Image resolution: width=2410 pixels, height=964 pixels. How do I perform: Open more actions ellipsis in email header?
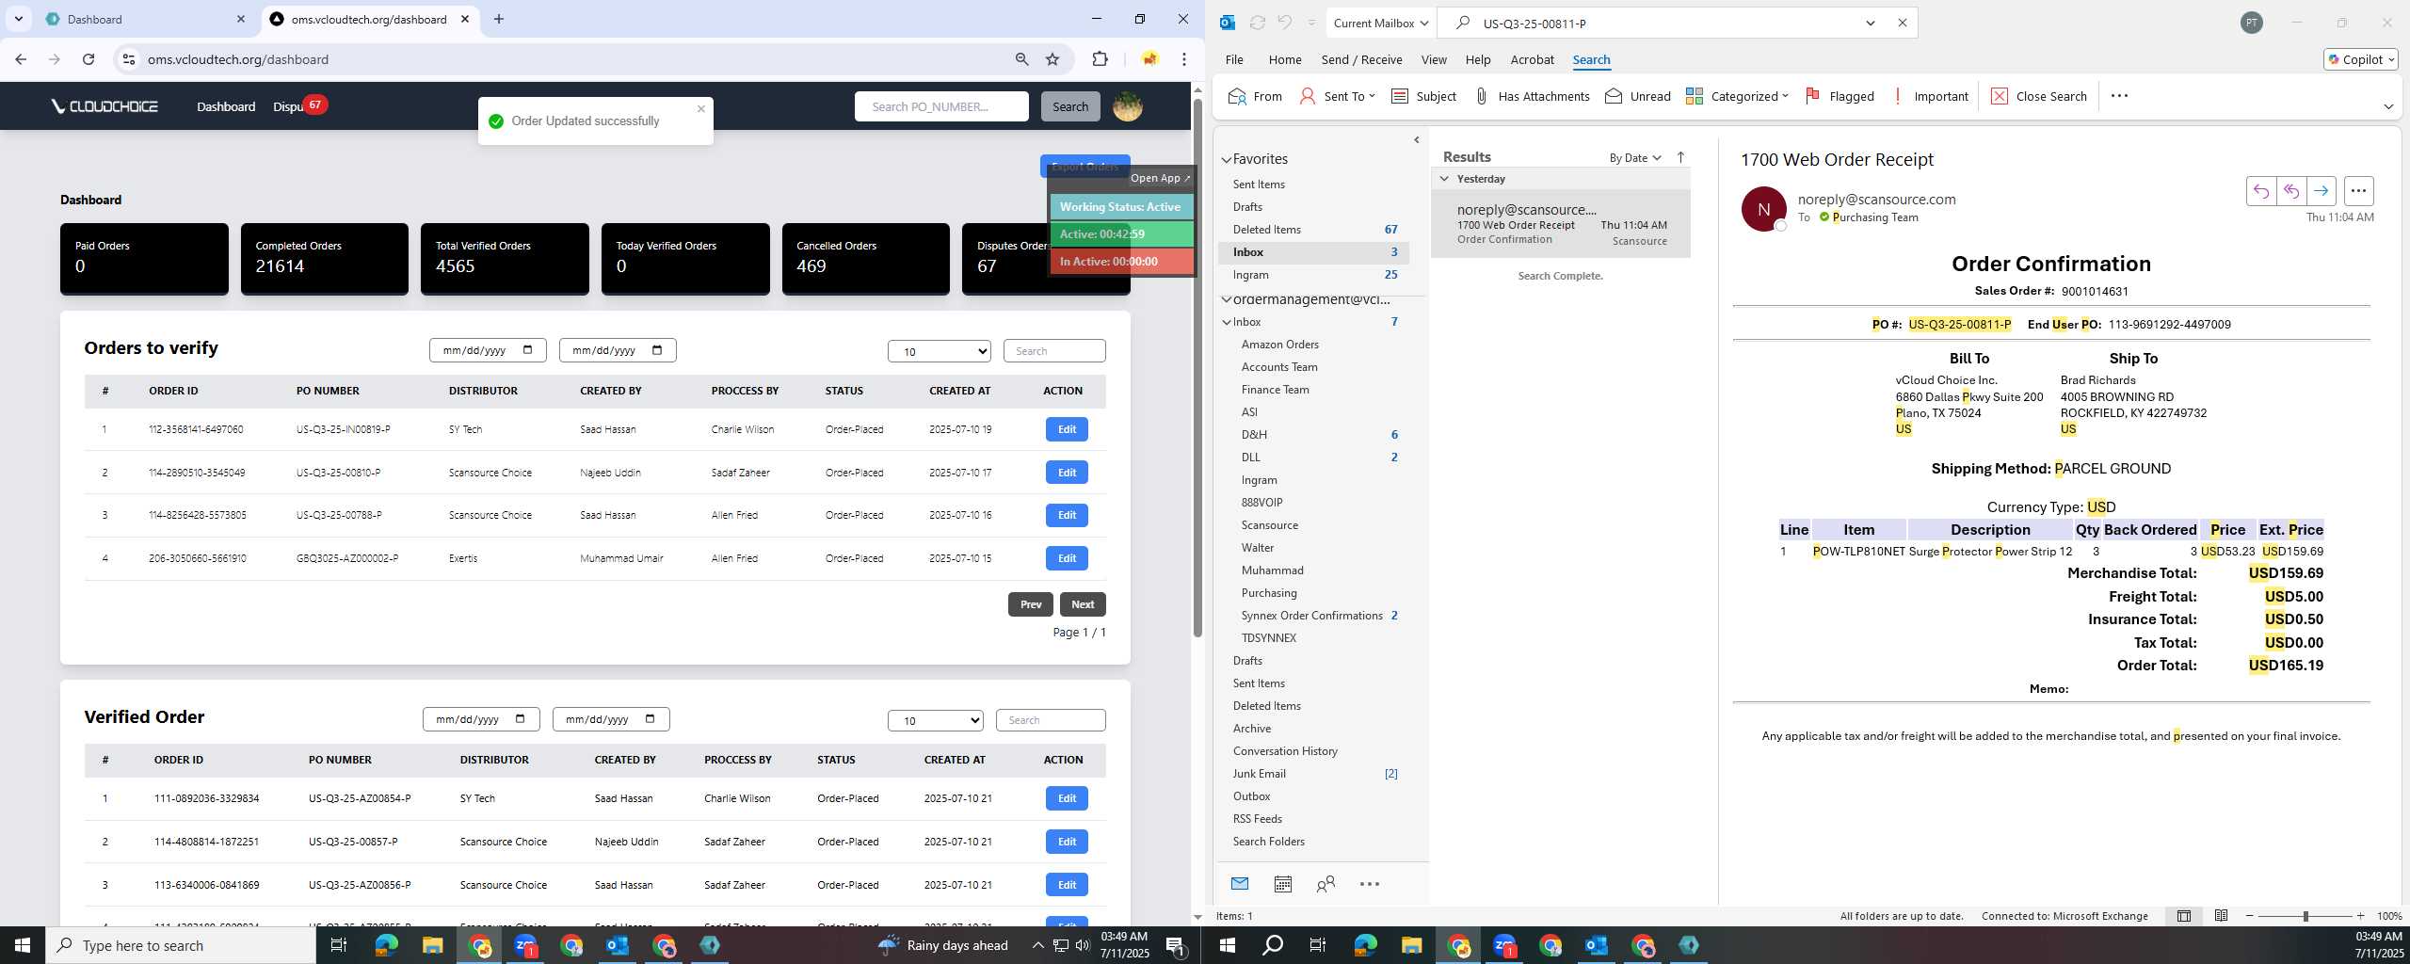2358,191
